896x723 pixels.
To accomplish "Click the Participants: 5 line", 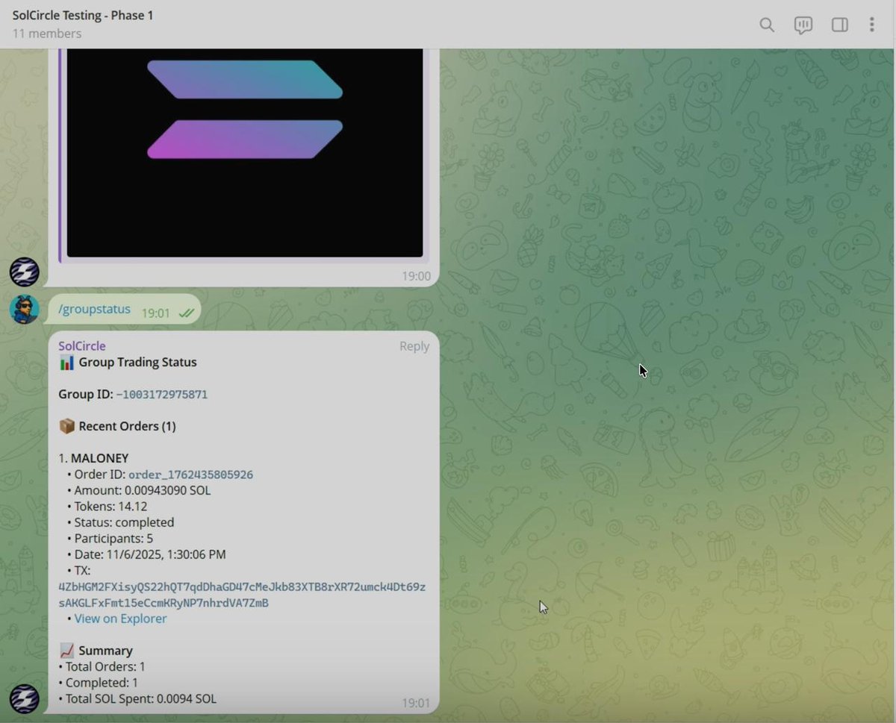I will 113,538.
